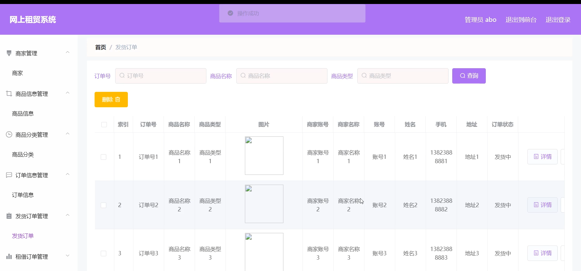Click the 订单状态 column header
This screenshot has width=581, height=271.
click(502, 124)
